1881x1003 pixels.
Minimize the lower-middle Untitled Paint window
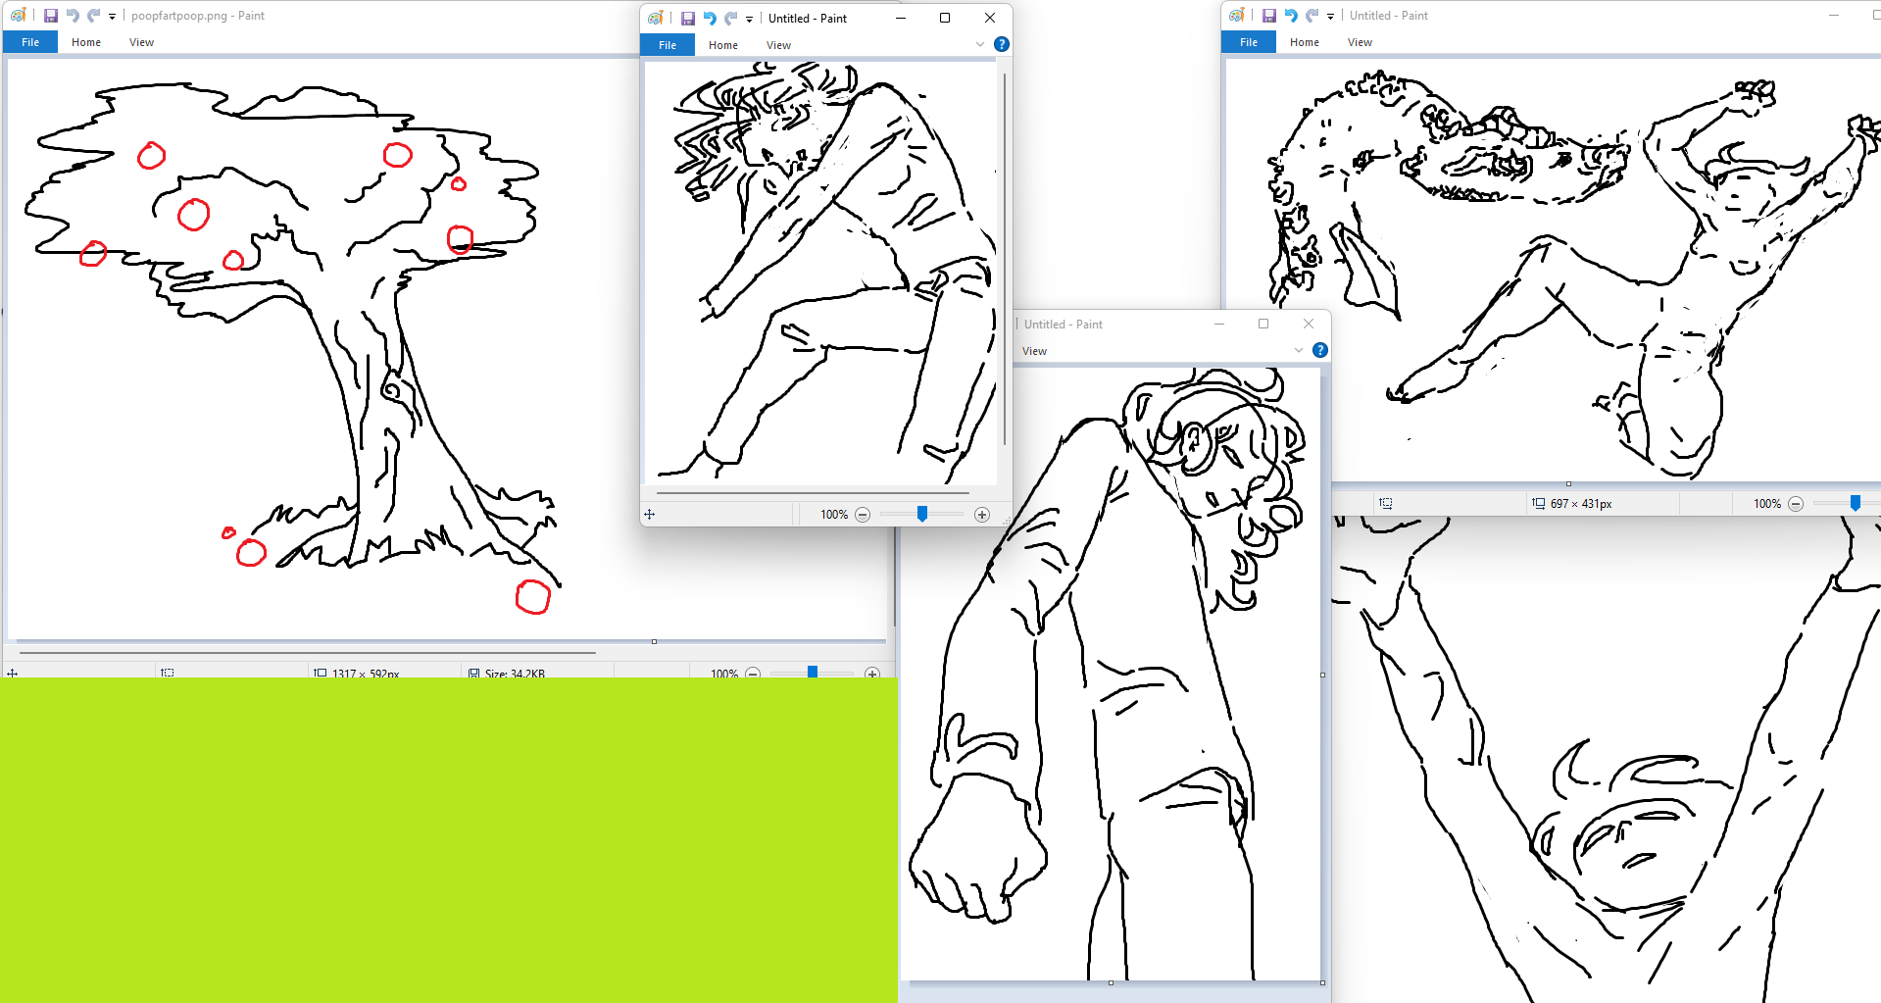[1219, 324]
